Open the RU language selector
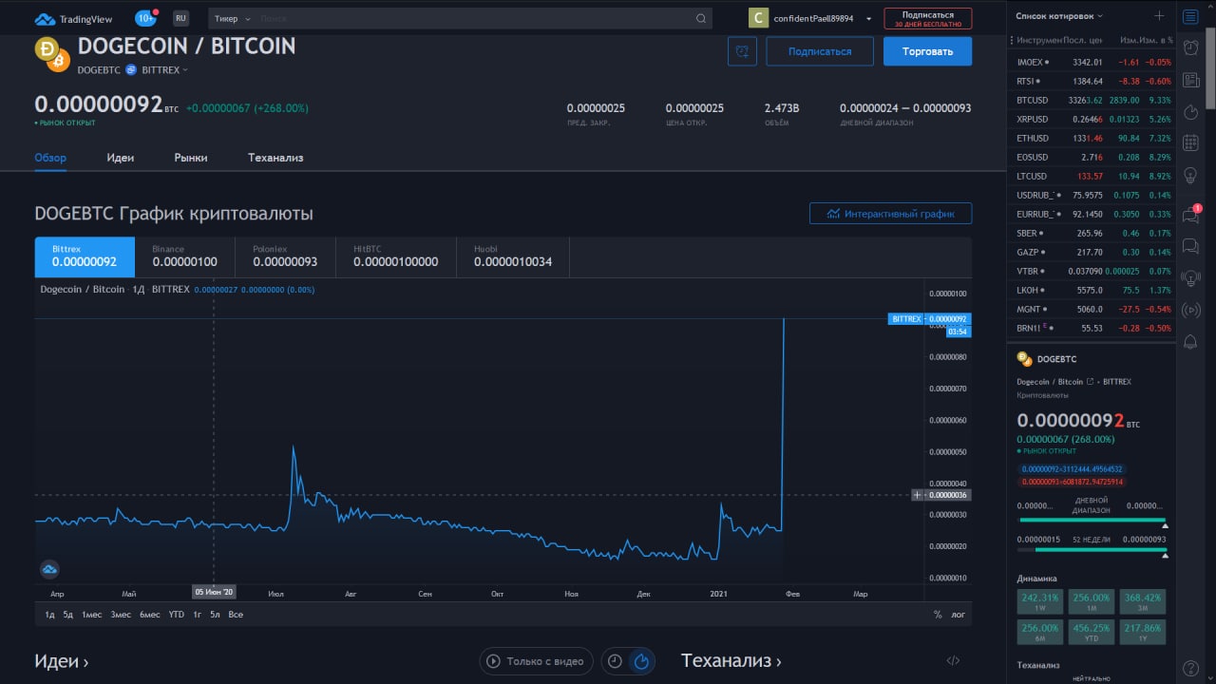1216x684 pixels. point(180,18)
